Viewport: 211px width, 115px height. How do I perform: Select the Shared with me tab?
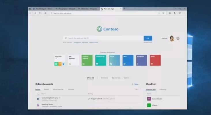click(58, 90)
